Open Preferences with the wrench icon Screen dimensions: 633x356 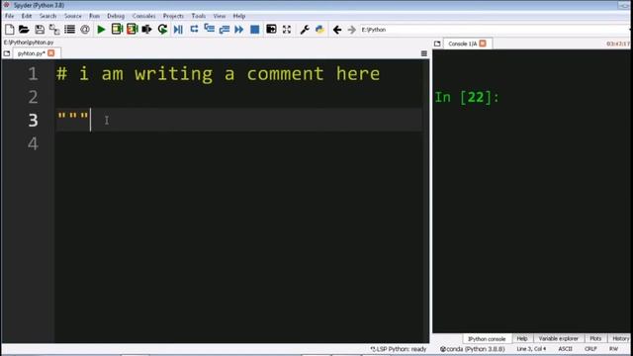(305, 30)
